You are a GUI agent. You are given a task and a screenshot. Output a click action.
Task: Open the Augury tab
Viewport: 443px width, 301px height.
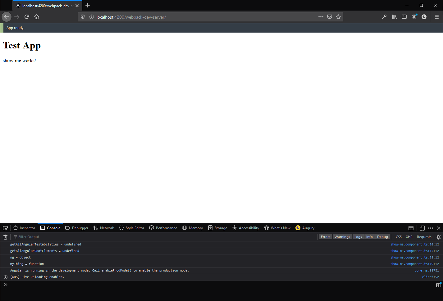point(305,228)
